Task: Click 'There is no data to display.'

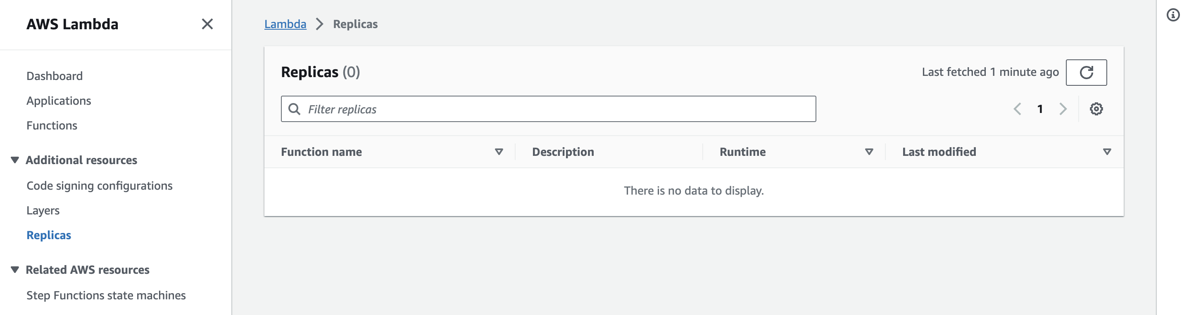Action: [693, 190]
